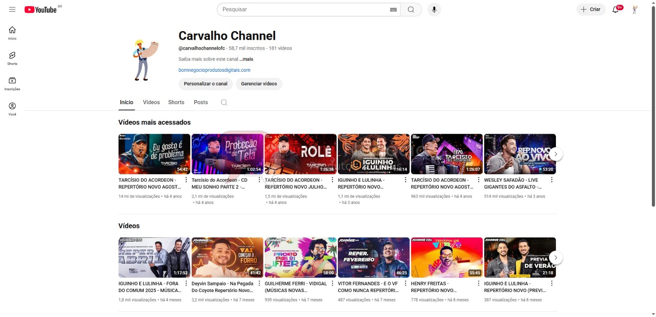Open Inscrições in the sidebar

pyautogui.click(x=12, y=84)
